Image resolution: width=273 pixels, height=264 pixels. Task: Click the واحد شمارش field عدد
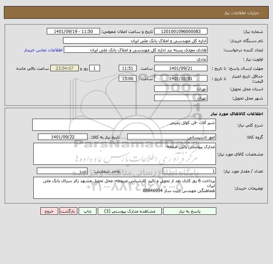coord(62,171)
